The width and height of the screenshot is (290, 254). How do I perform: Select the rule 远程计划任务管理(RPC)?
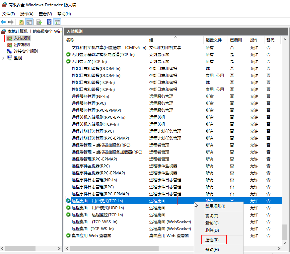[93, 131]
